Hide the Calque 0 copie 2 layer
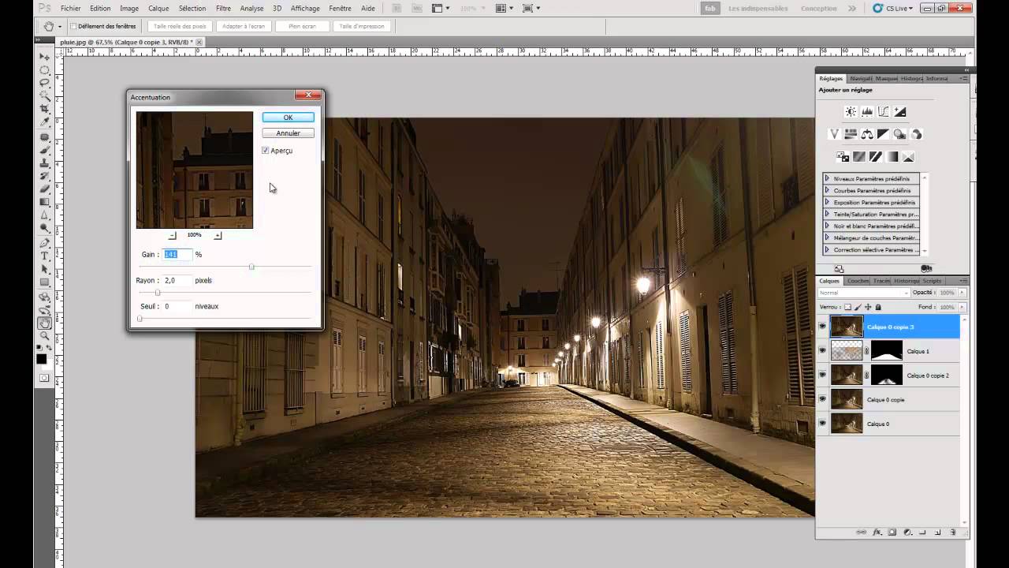1009x568 pixels. point(823,375)
